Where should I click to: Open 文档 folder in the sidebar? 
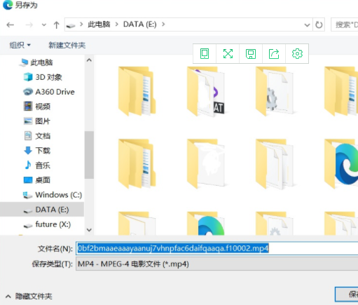pyautogui.click(x=37, y=136)
